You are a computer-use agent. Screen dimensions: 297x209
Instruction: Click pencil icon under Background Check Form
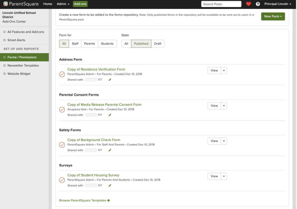coord(110,150)
